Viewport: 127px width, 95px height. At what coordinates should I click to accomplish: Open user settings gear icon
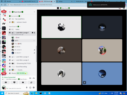(34, 88)
